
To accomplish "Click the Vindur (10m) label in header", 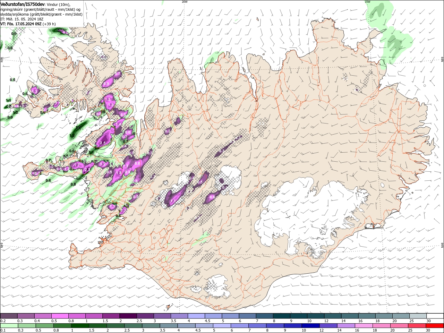I will [59, 4].
